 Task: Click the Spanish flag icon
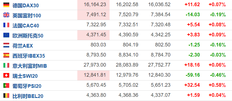pyautogui.click(x=6, y=55)
